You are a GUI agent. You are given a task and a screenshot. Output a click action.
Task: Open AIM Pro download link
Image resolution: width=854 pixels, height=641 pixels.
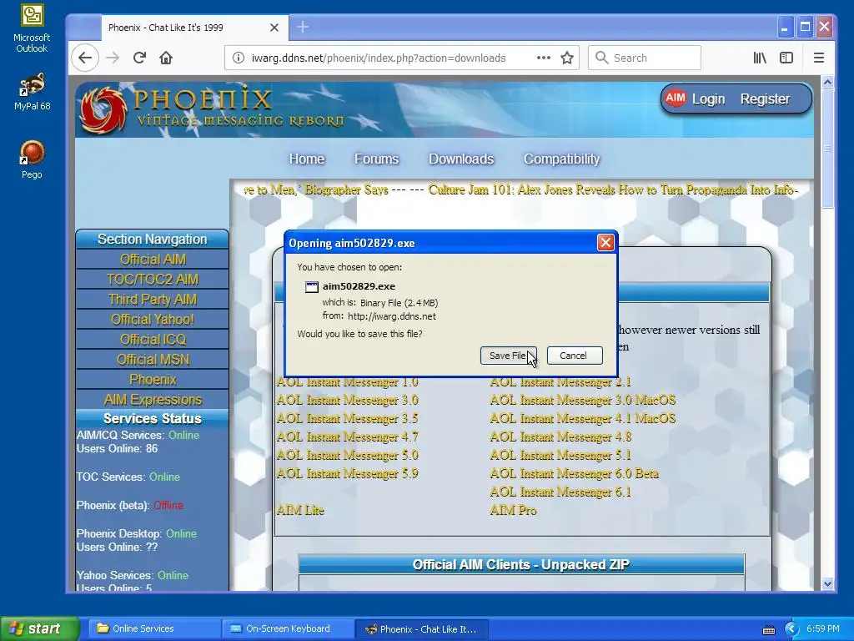(513, 510)
